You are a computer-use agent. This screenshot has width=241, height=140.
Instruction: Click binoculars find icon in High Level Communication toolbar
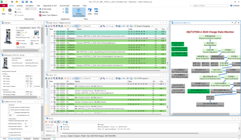pyautogui.click(x=62, y=26)
